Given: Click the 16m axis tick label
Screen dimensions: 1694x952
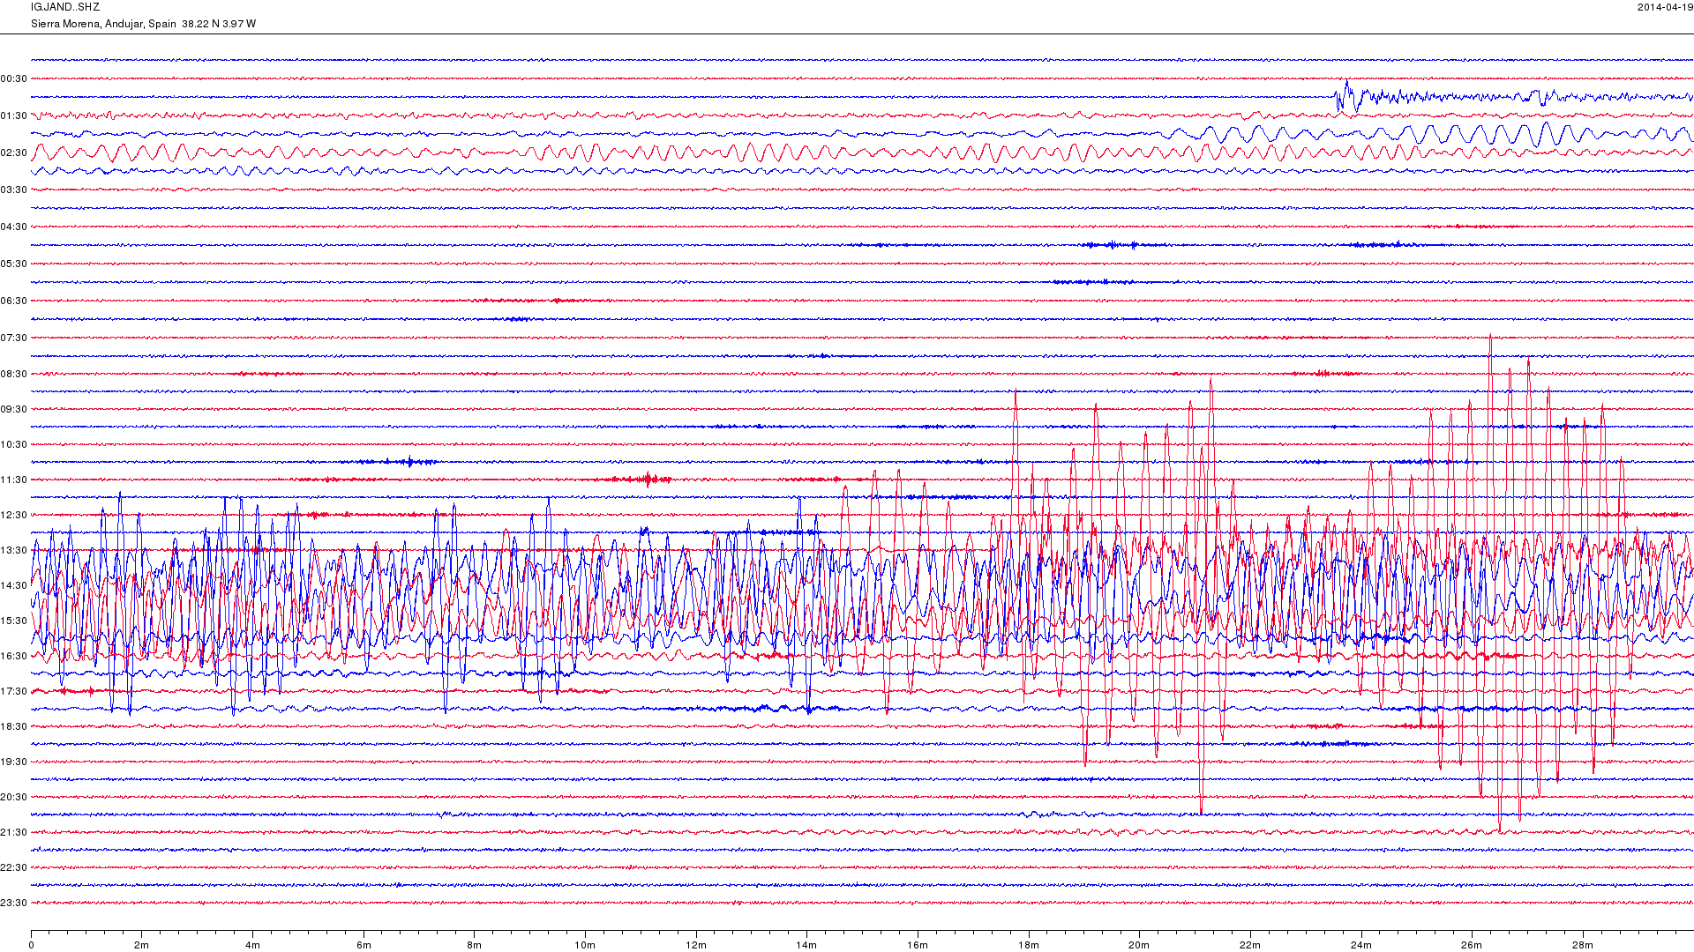Looking at the screenshot, I should 918,946.
